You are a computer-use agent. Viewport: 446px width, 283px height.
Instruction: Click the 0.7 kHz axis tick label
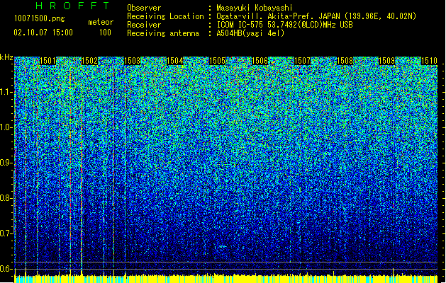[x=6, y=233]
